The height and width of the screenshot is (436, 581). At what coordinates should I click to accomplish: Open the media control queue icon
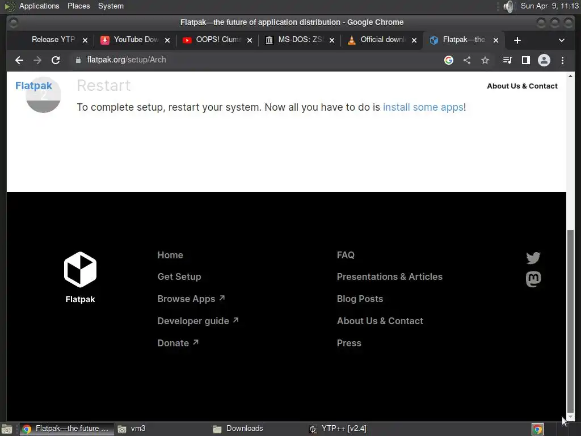(507, 60)
